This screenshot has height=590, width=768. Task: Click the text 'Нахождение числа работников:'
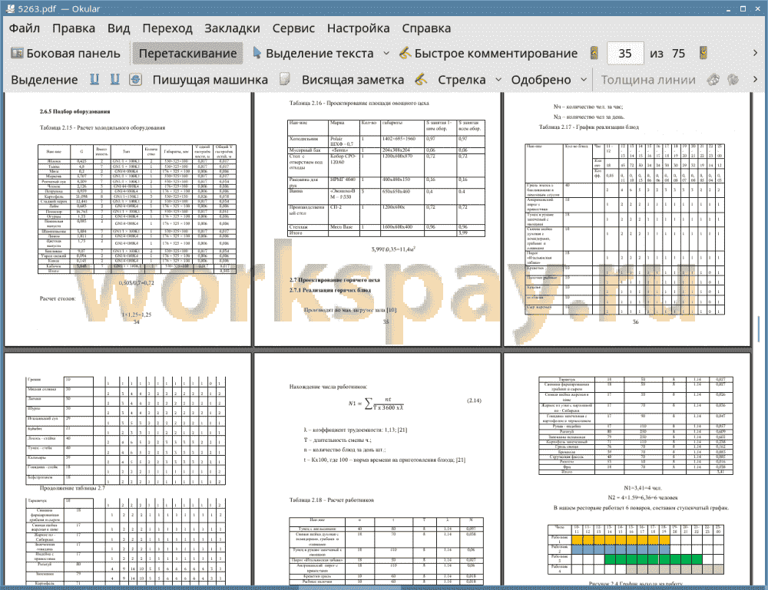pos(328,387)
